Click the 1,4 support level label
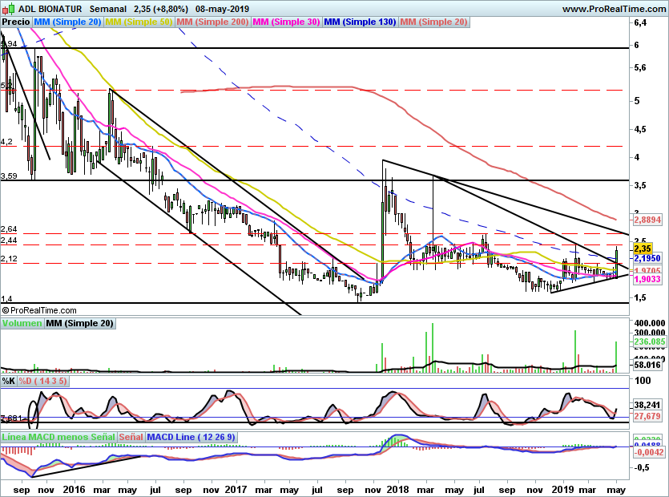This screenshot has width=669, height=497. click(x=6, y=299)
